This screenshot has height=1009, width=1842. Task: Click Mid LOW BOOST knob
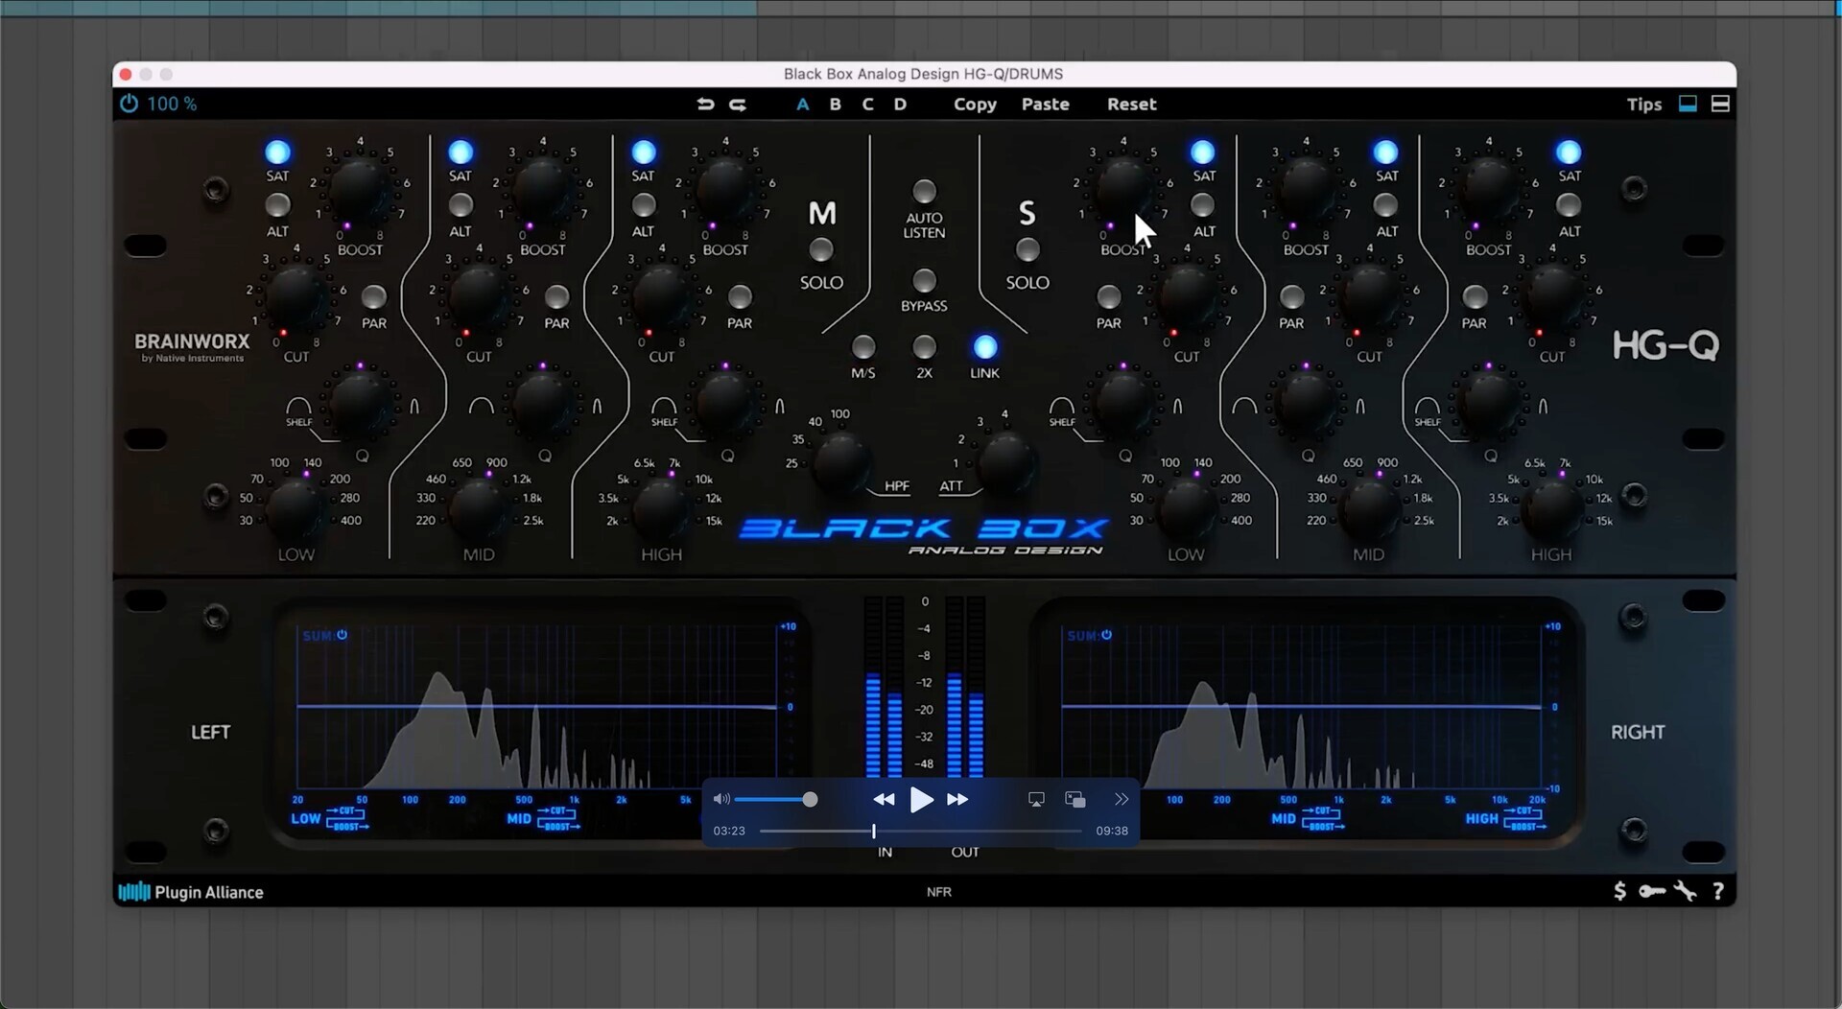358,189
